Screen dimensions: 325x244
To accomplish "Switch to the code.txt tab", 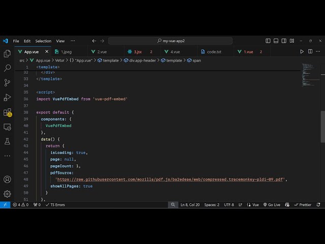I will (x=214, y=51).
